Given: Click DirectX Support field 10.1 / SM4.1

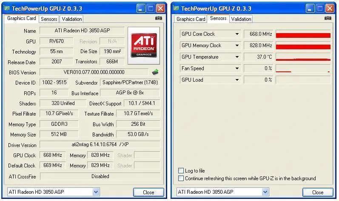Looking at the screenshot, I should click(x=142, y=103).
